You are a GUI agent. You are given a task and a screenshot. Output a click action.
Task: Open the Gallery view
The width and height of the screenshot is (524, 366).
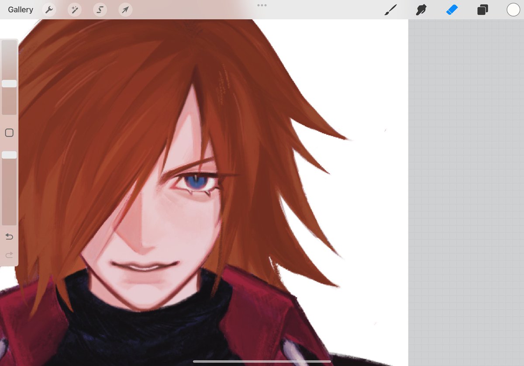tap(21, 10)
